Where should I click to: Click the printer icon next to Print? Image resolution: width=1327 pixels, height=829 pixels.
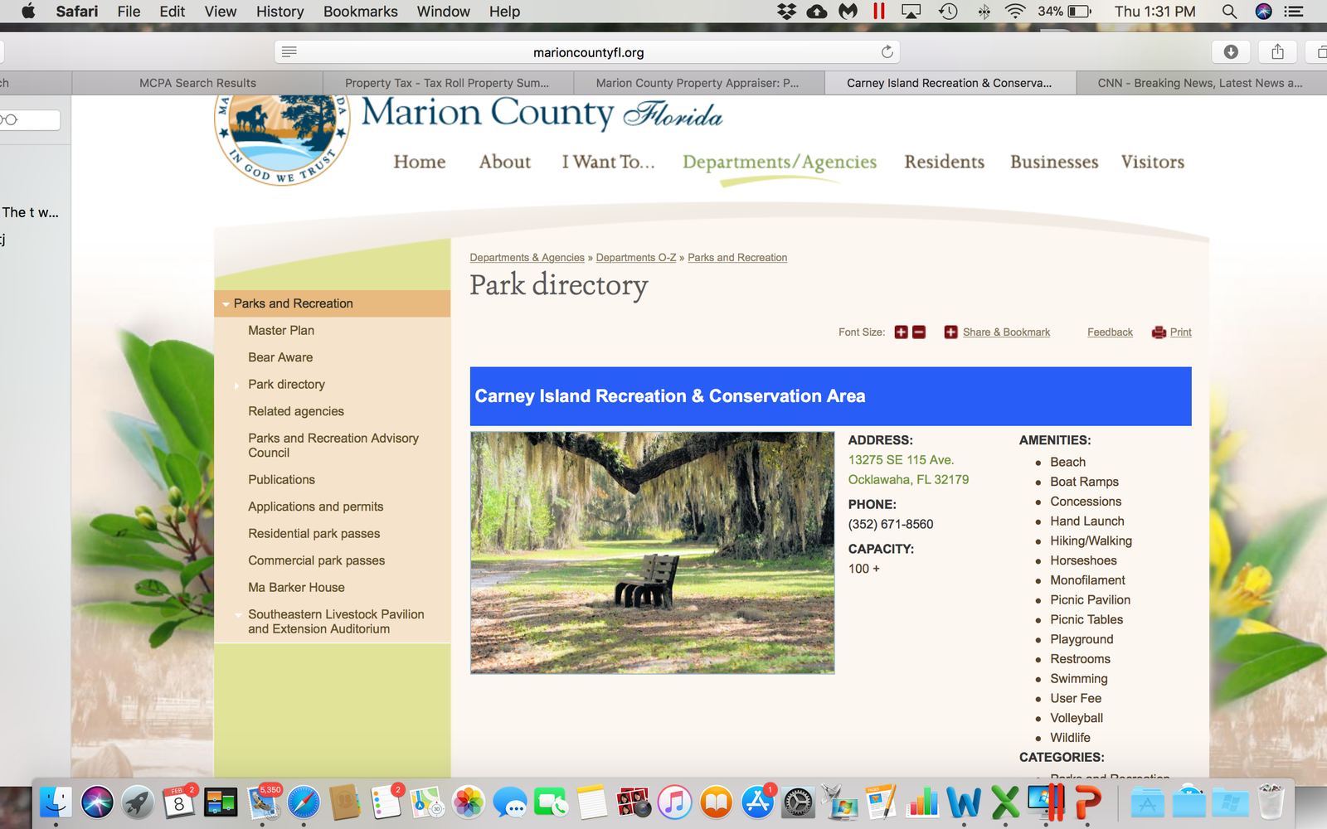1159,332
